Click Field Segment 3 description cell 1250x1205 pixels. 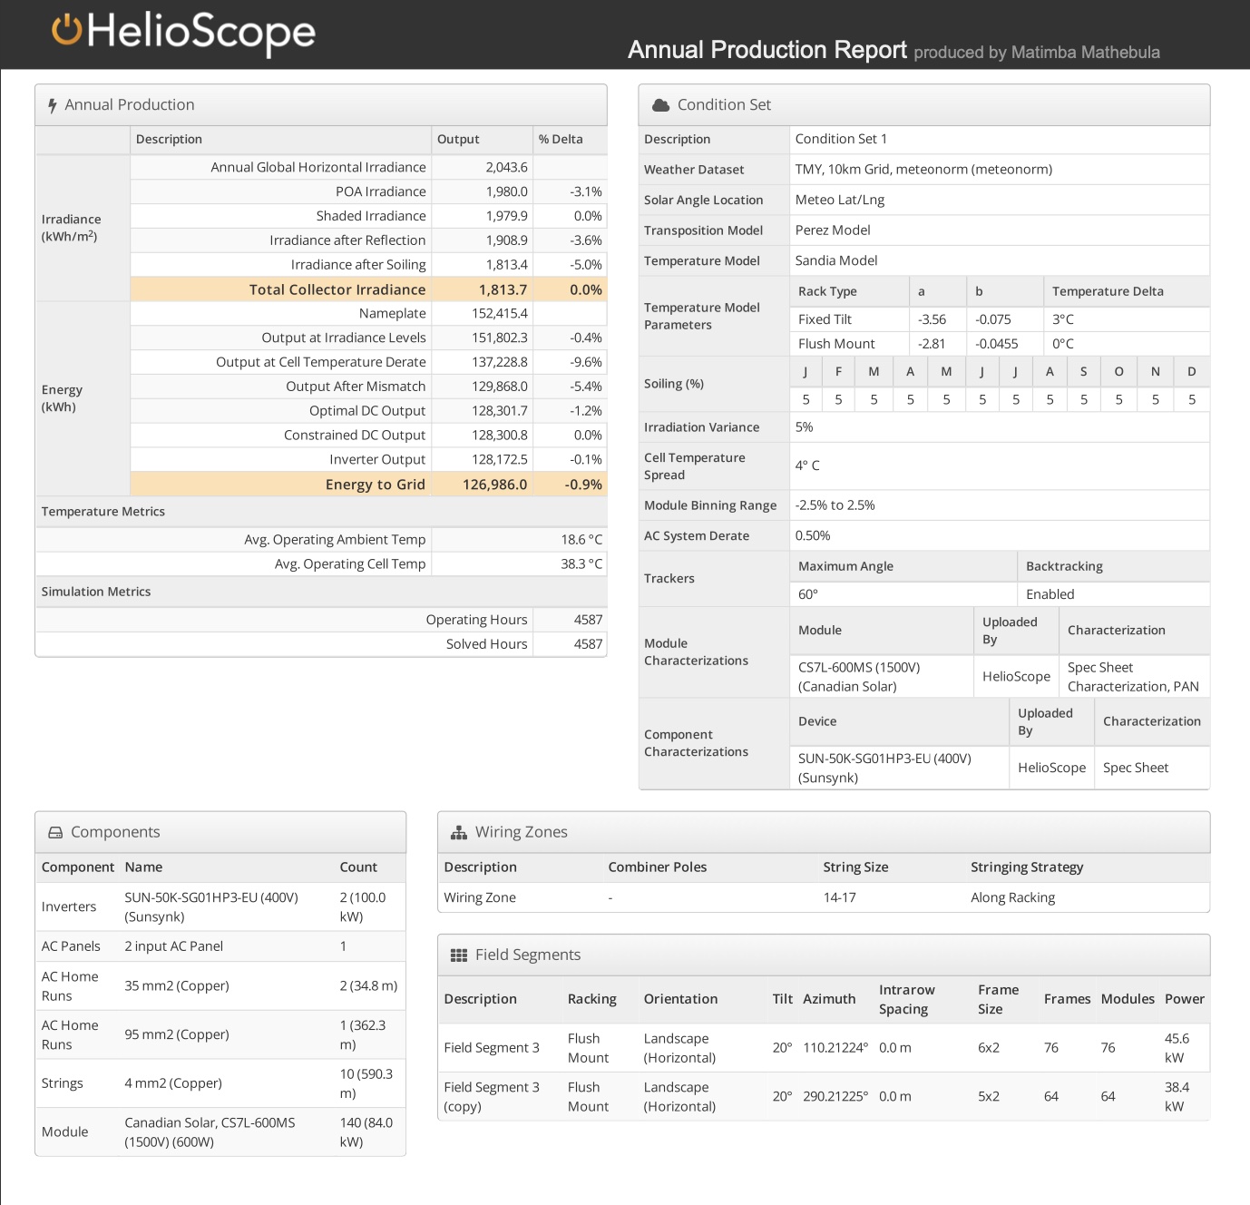coord(492,1048)
